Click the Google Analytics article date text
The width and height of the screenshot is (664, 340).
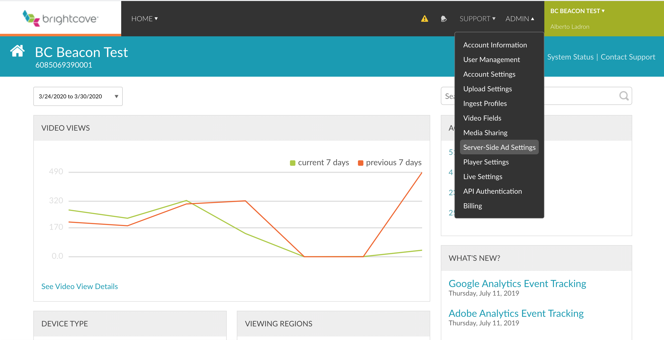coord(483,294)
